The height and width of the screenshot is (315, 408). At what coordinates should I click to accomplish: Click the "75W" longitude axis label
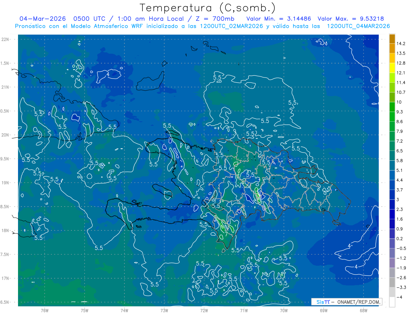coord(85,310)
